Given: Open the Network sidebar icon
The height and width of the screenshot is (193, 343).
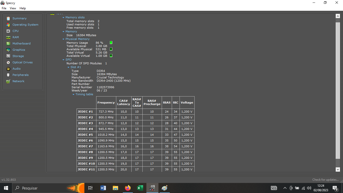Looking at the screenshot, I should pyautogui.click(x=8, y=81).
